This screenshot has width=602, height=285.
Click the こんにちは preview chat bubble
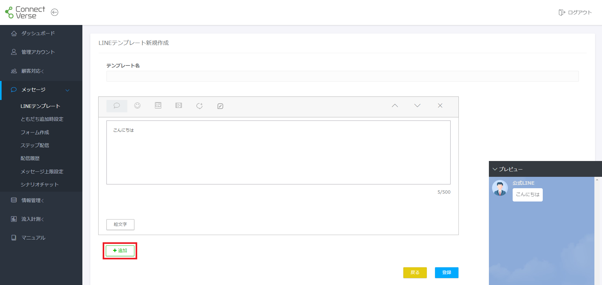528,195
